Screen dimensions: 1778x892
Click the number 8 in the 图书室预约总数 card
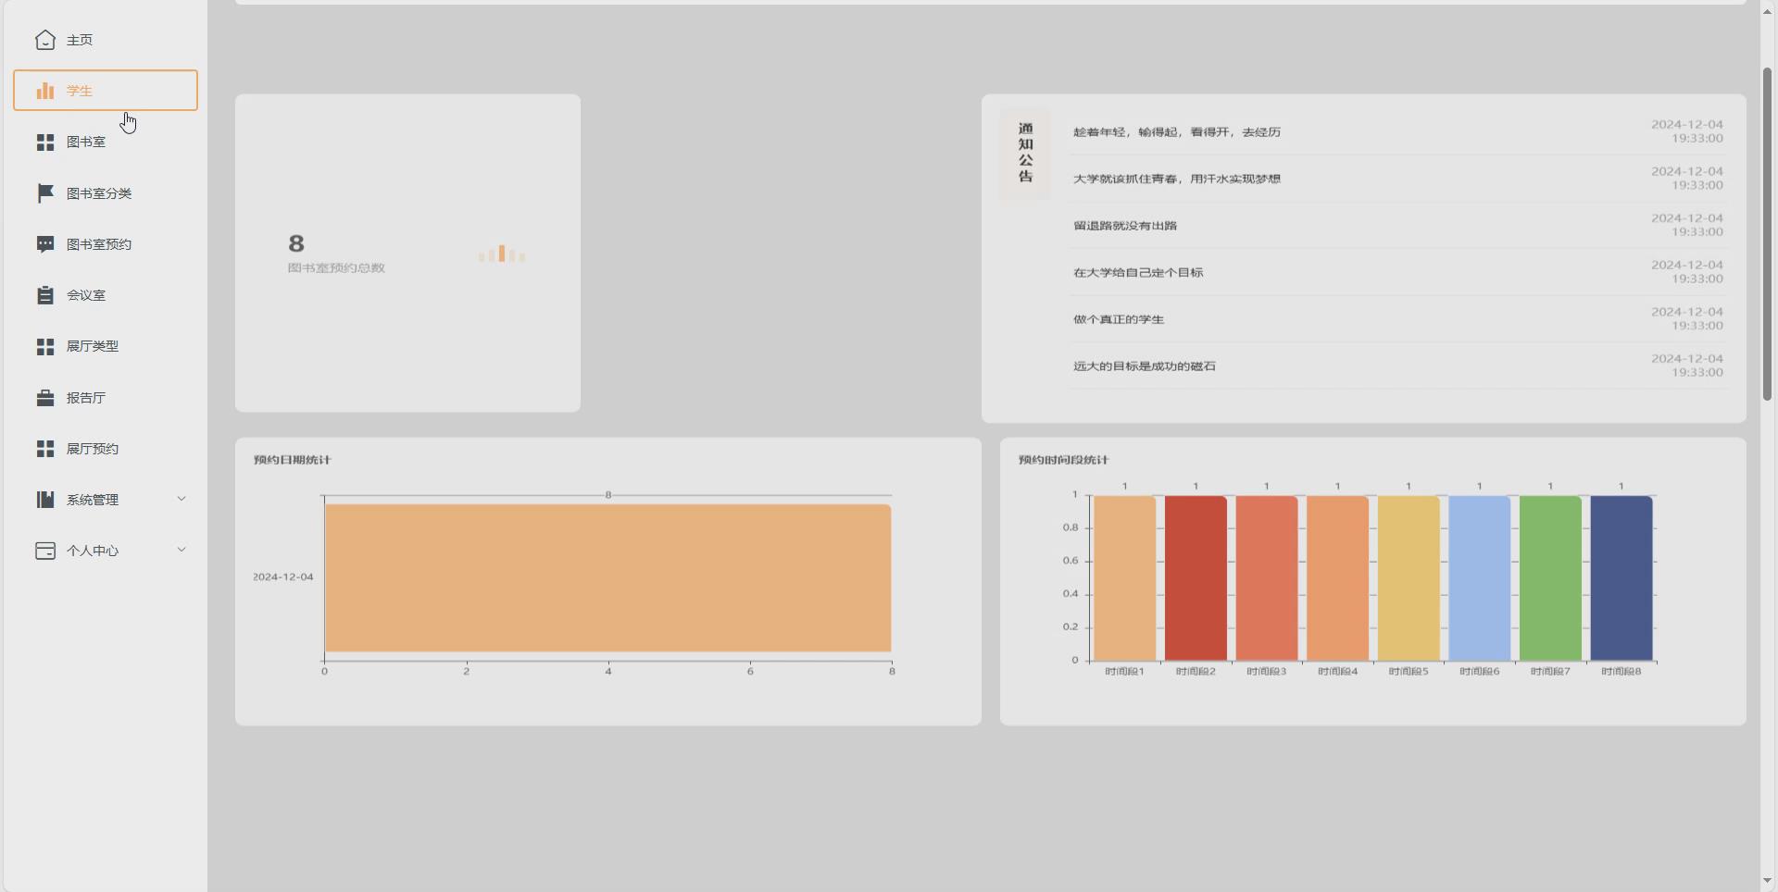tap(296, 243)
